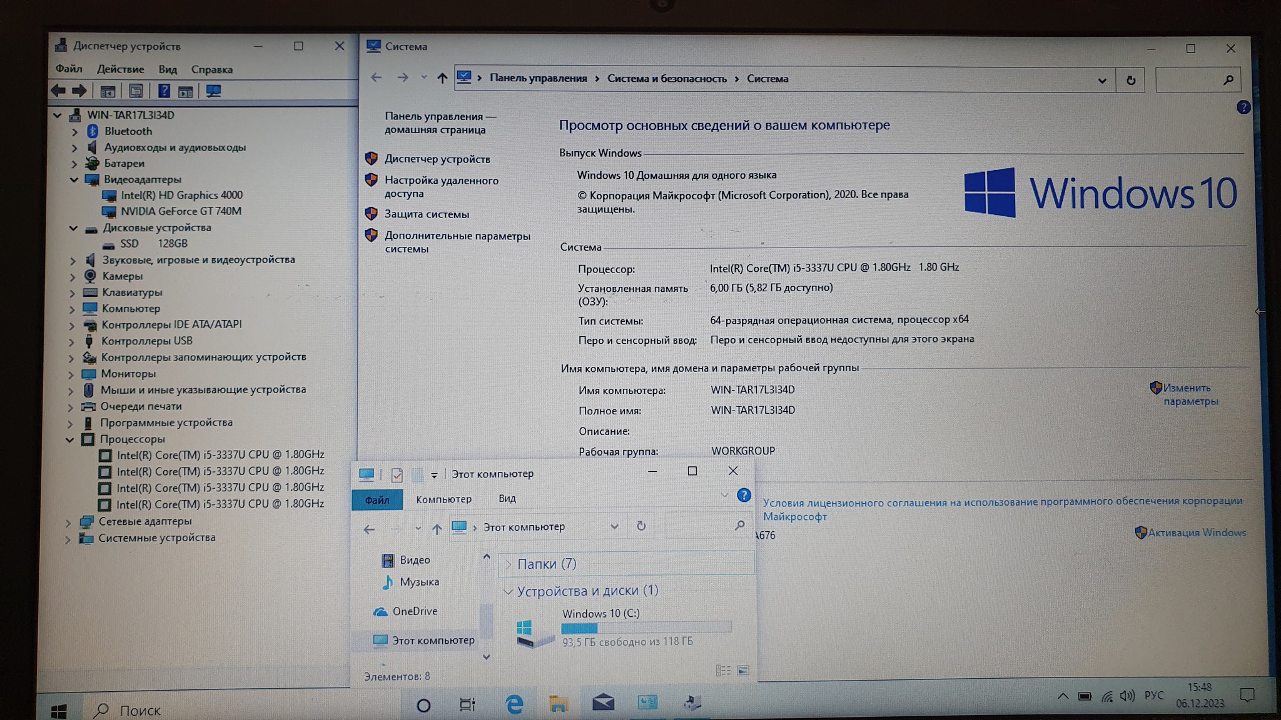Switch to the Компьютер ribbon tab
This screenshot has height=720, width=1281.
click(x=443, y=499)
